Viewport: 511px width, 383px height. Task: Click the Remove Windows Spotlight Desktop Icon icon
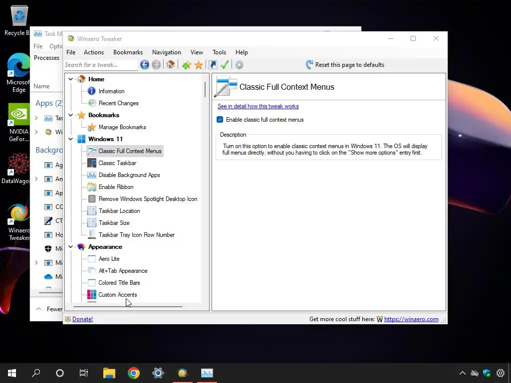92,199
